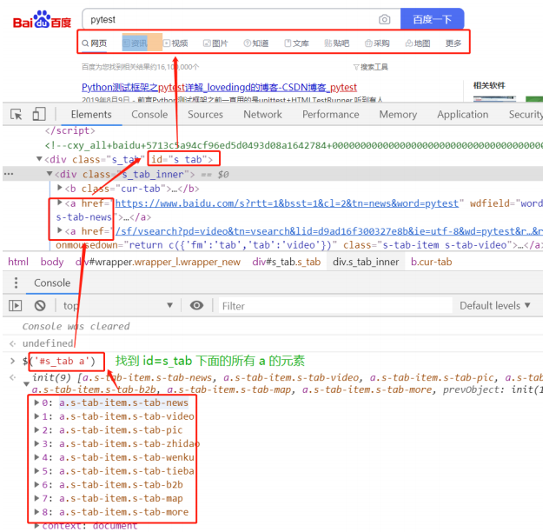Switch to the top Console panel tab
Viewport: 549px width, 532px height.
pos(149,114)
